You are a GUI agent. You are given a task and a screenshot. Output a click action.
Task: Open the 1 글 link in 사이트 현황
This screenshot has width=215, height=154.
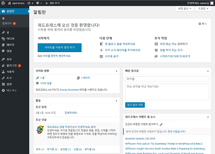point(42,78)
